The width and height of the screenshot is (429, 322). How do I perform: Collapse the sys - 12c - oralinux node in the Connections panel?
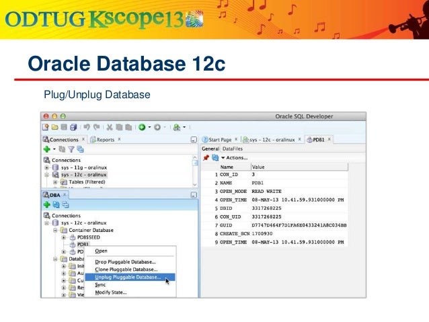coord(47,175)
